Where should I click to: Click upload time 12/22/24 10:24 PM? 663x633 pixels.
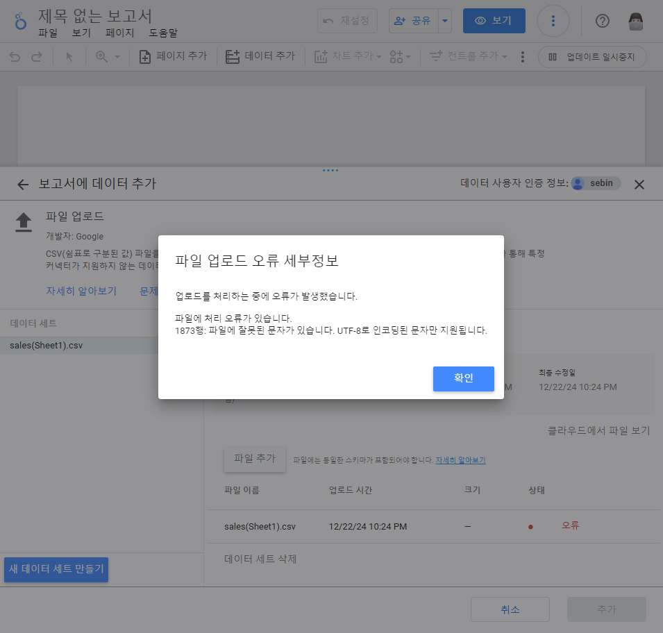368,526
